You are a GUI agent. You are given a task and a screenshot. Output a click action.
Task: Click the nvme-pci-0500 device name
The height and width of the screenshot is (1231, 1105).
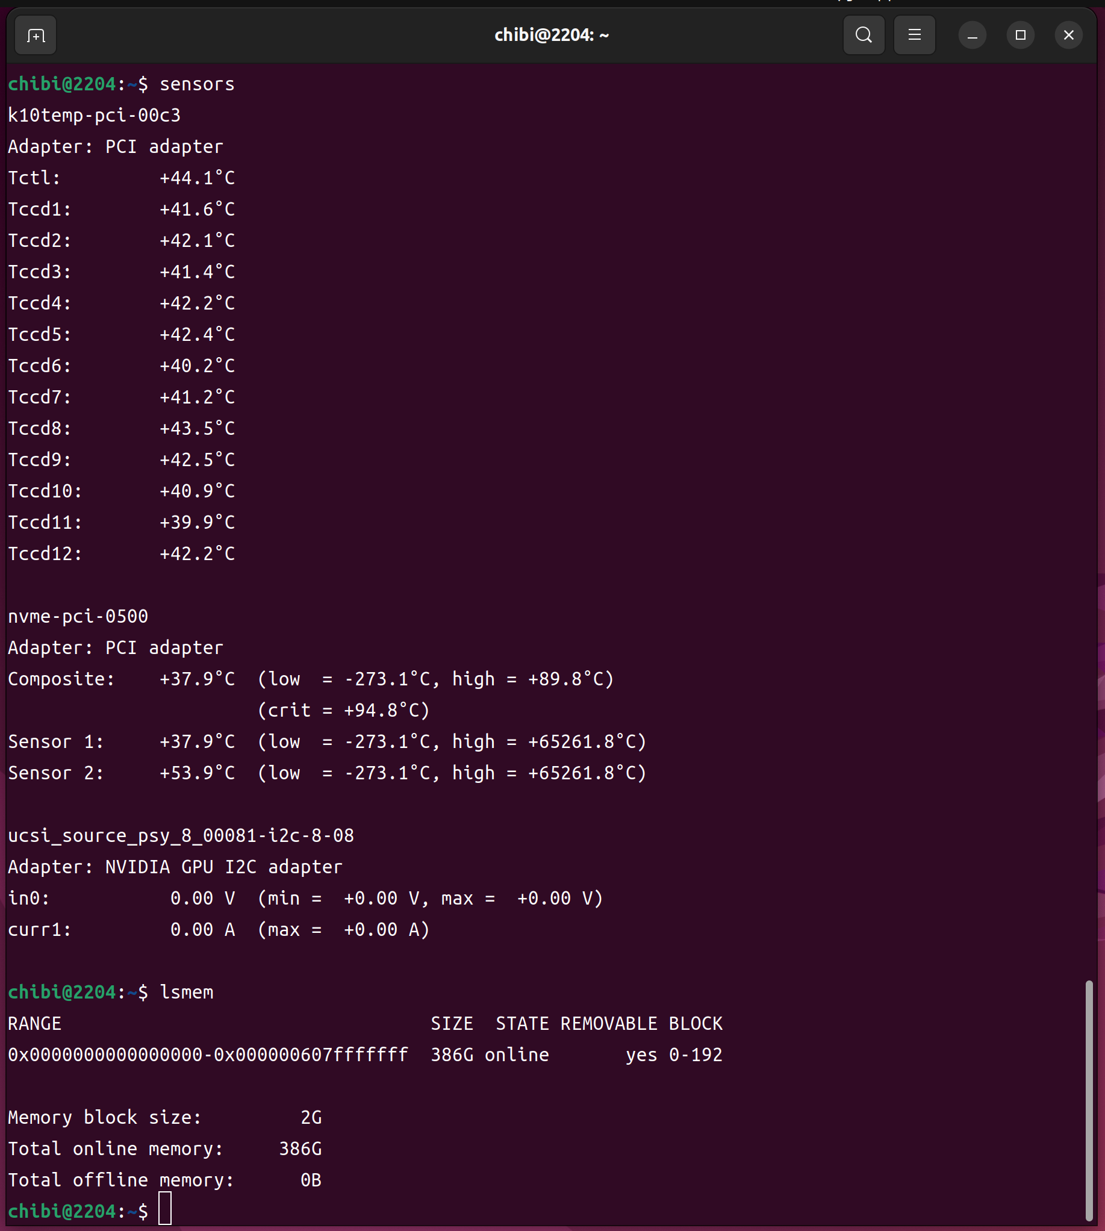click(78, 617)
